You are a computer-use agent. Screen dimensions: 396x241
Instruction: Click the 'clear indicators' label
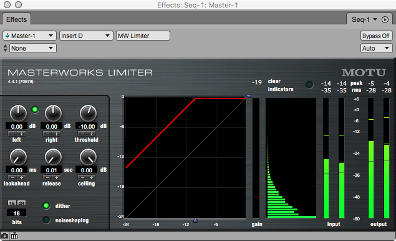(x=281, y=85)
